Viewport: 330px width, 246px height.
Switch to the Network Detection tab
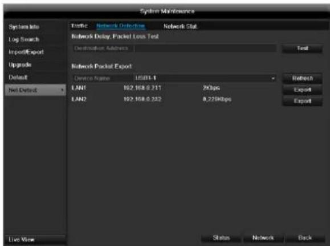(120, 26)
